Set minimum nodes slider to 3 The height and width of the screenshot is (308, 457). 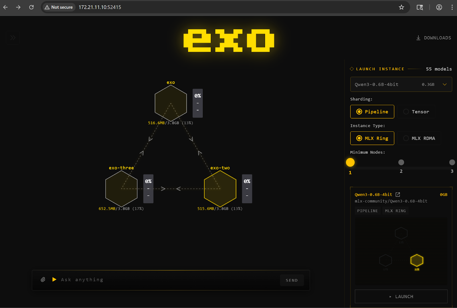(x=452, y=162)
